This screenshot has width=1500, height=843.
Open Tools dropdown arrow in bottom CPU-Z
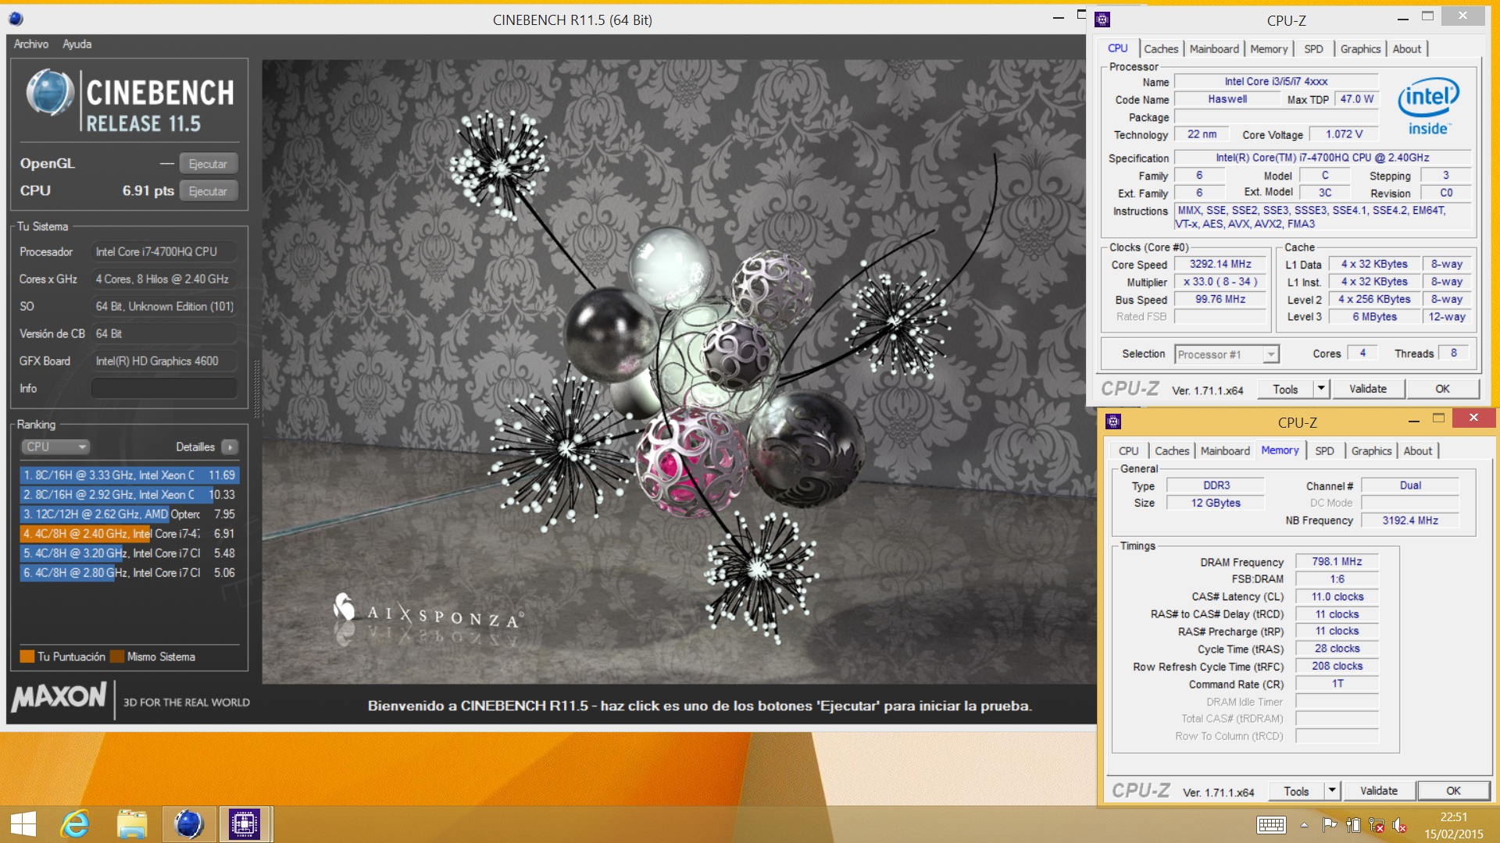(1332, 791)
